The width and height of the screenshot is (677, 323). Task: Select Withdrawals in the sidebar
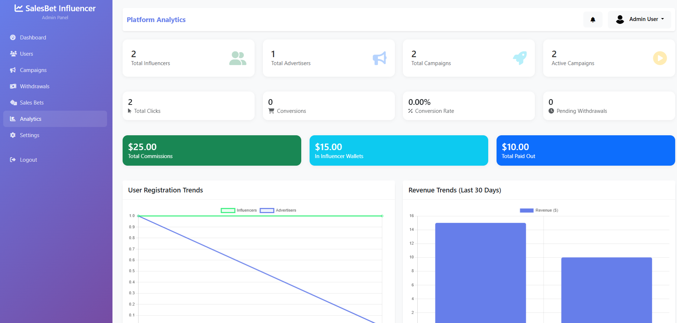(x=55, y=86)
